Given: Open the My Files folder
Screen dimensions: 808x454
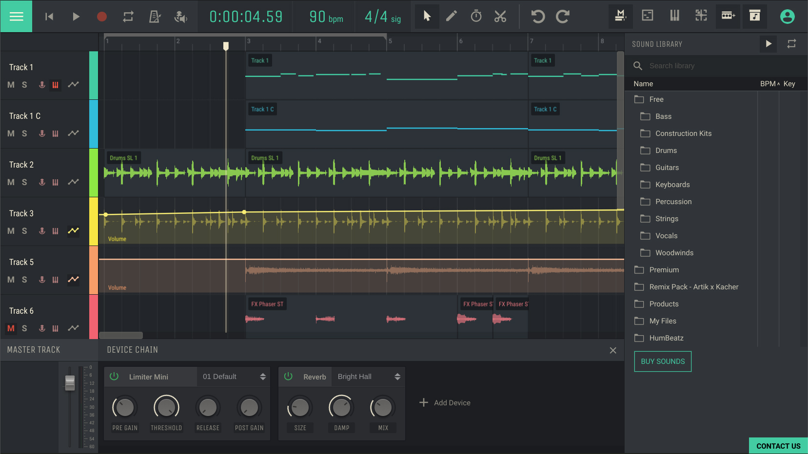Looking at the screenshot, I should pyautogui.click(x=663, y=321).
